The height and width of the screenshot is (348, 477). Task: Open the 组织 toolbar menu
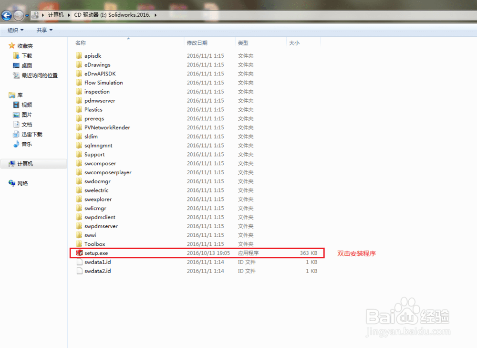(x=16, y=30)
